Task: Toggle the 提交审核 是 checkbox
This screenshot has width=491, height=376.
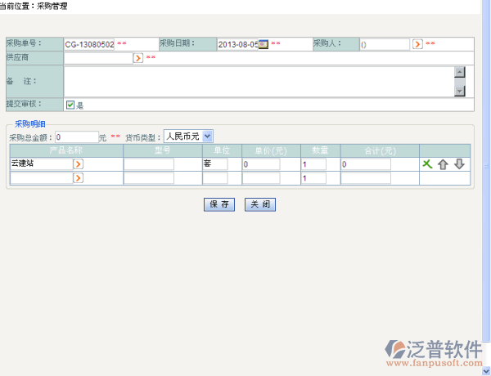Action: click(70, 105)
